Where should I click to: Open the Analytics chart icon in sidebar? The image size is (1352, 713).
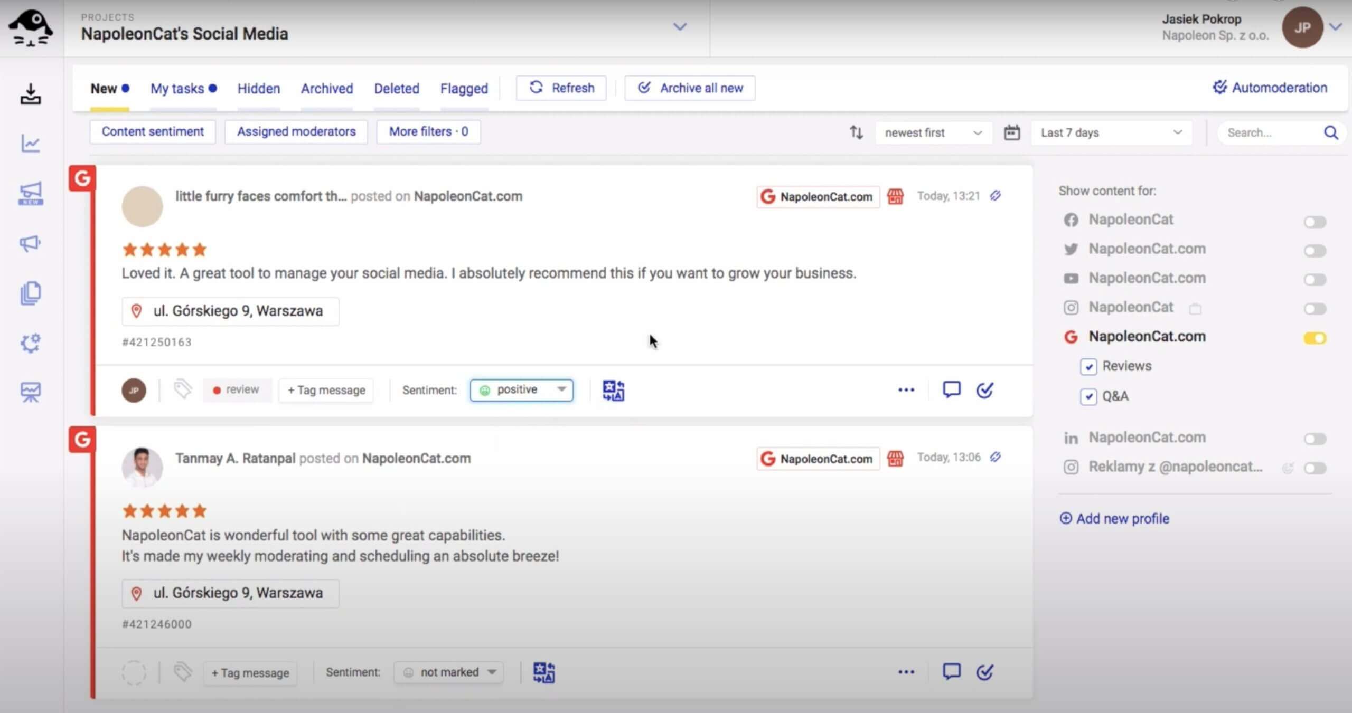point(31,143)
